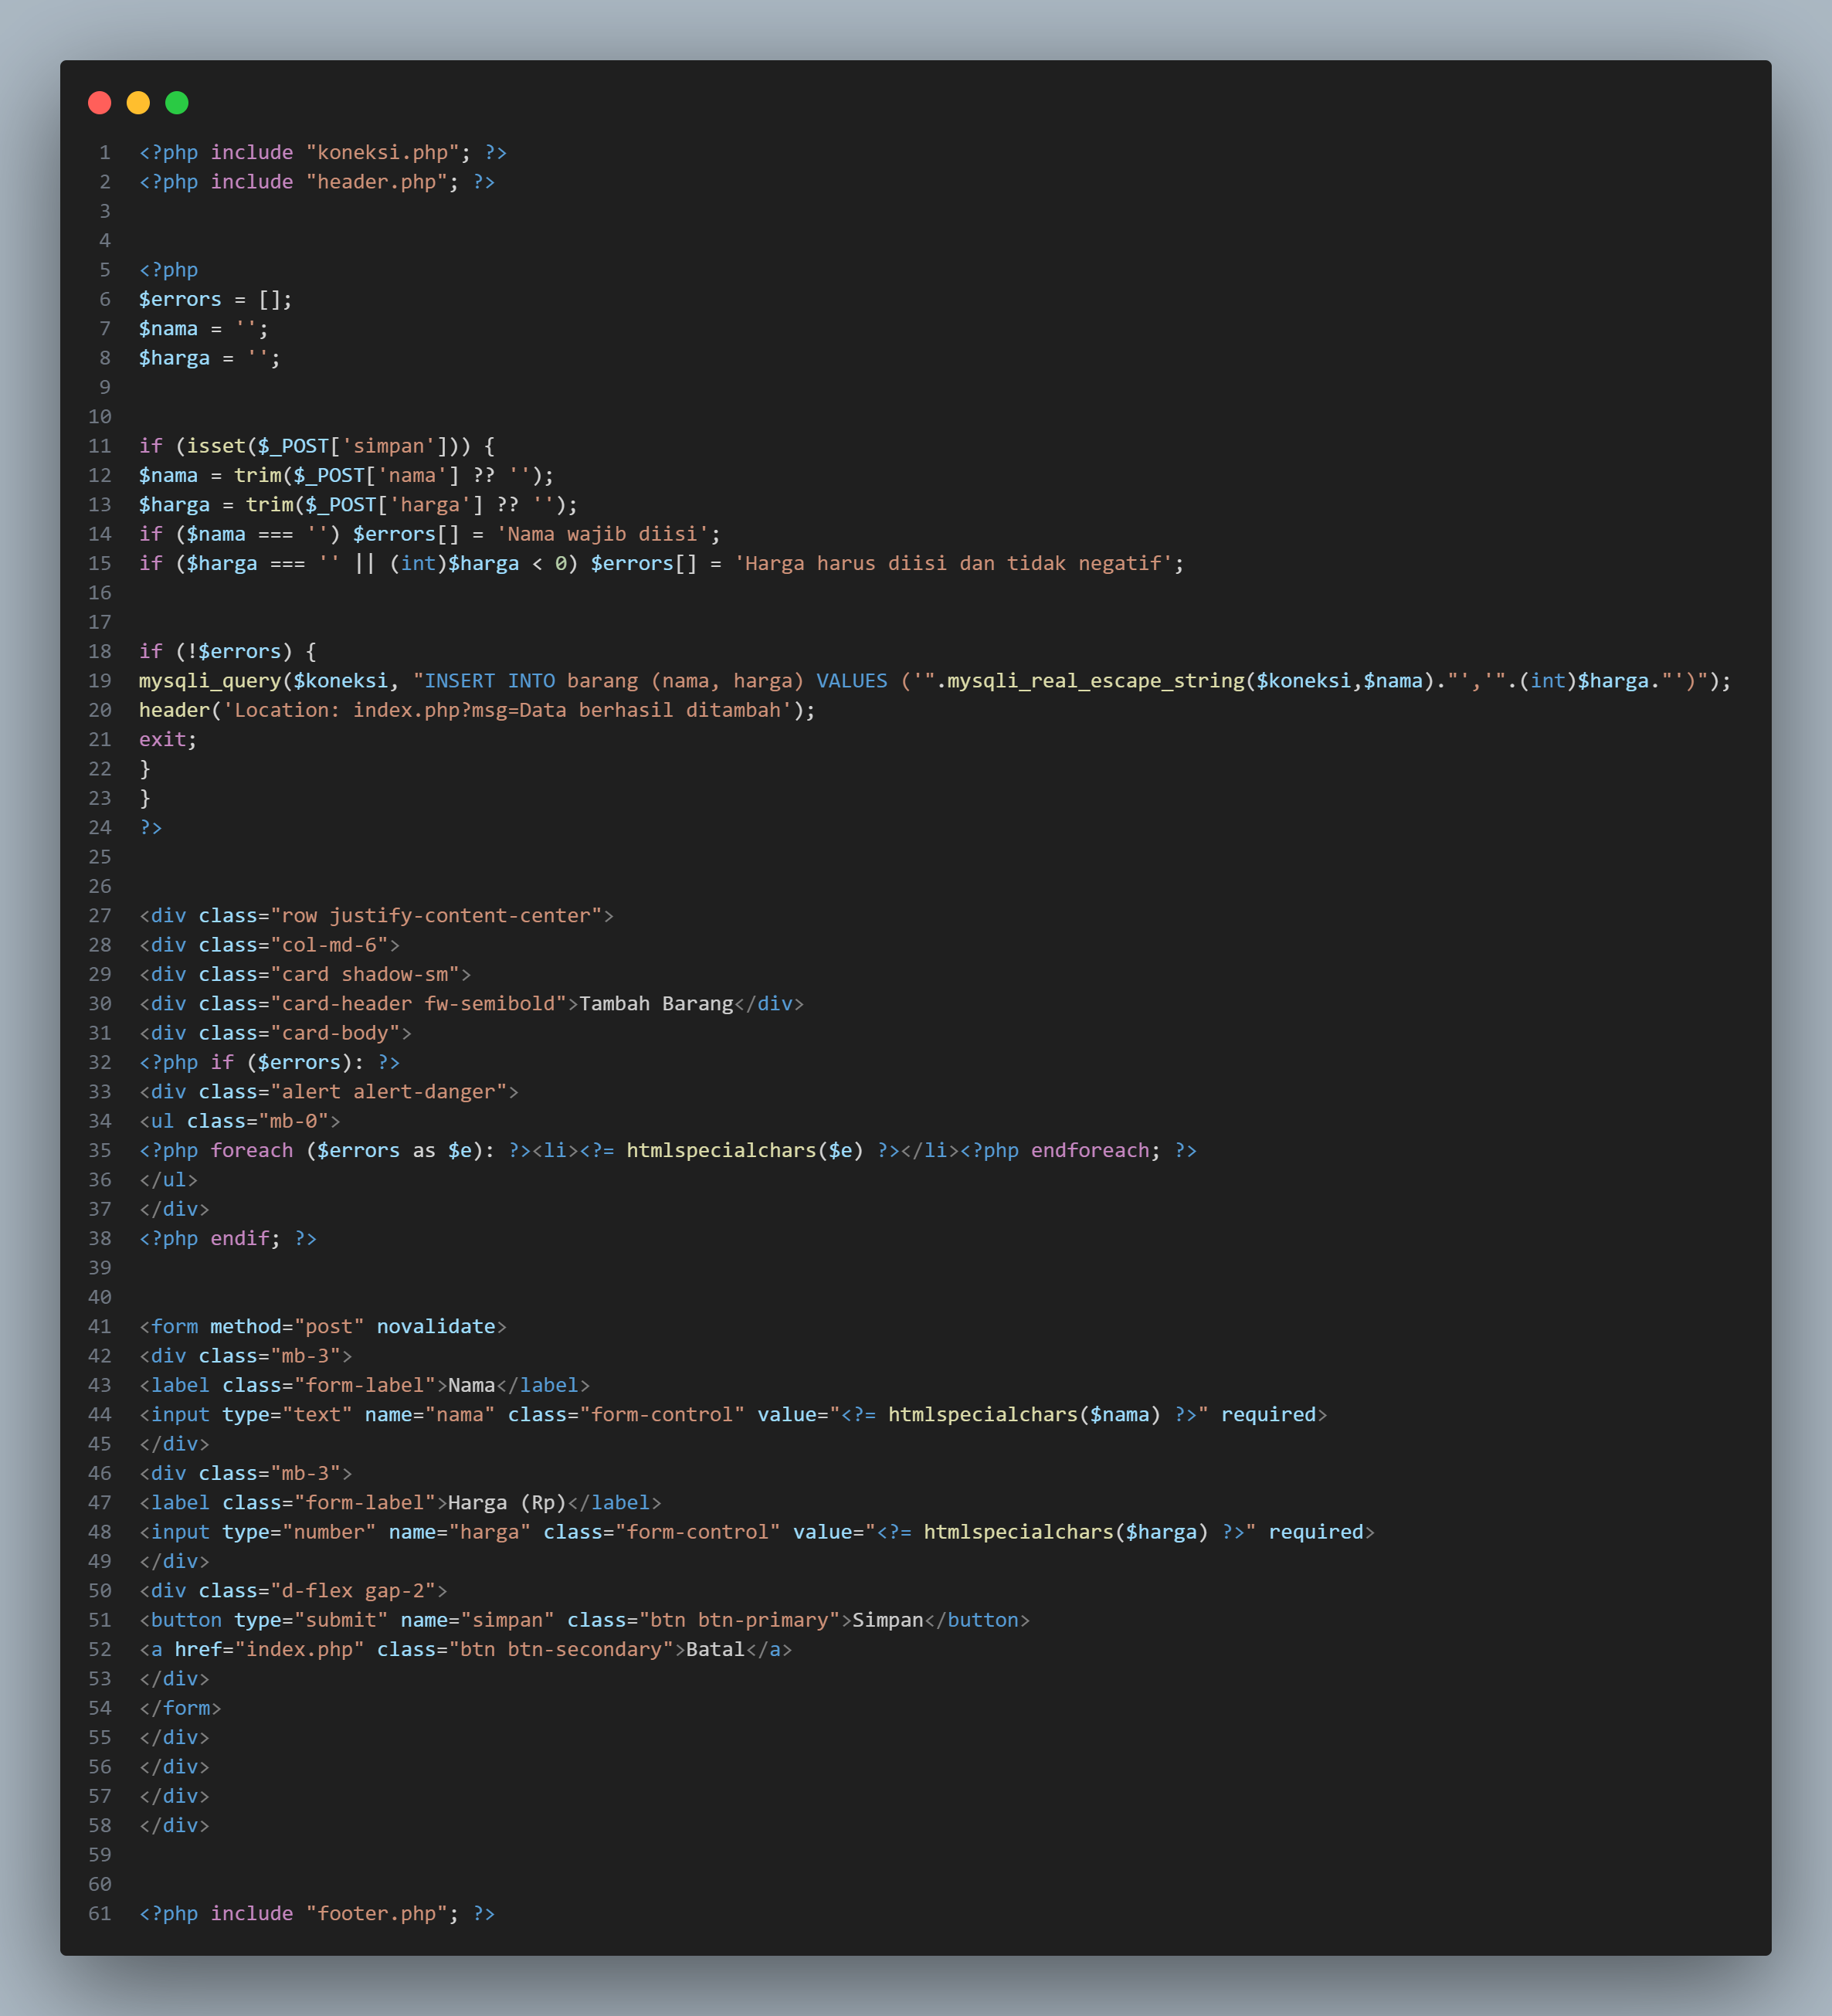Click the red close dot
The height and width of the screenshot is (2016, 1832).
(x=99, y=103)
